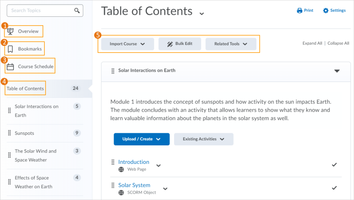The image size is (354, 200).
Task: Click the Bookmarks ribbon icon
Action: point(11,49)
